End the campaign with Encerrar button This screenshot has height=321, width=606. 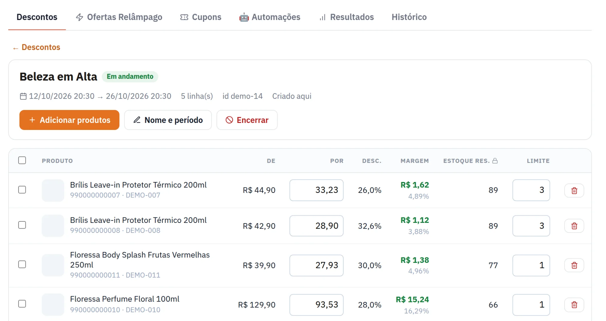[247, 120]
